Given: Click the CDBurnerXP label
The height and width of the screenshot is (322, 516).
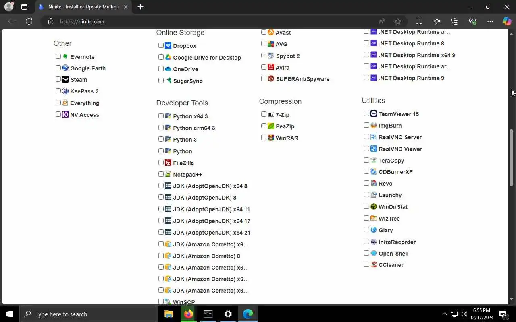Looking at the screenshot, I should (x=395, y=172).
